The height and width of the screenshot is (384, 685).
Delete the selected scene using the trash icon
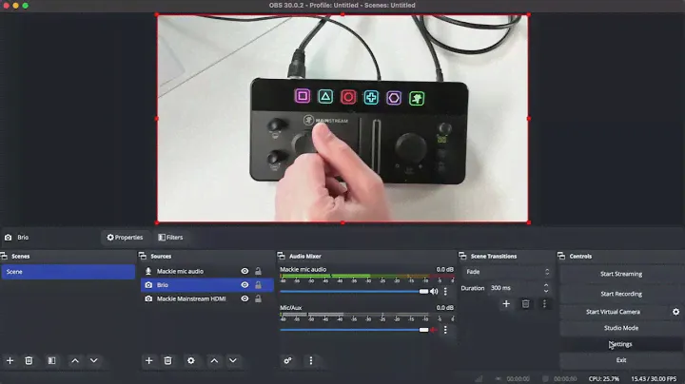tap(29, 361)
